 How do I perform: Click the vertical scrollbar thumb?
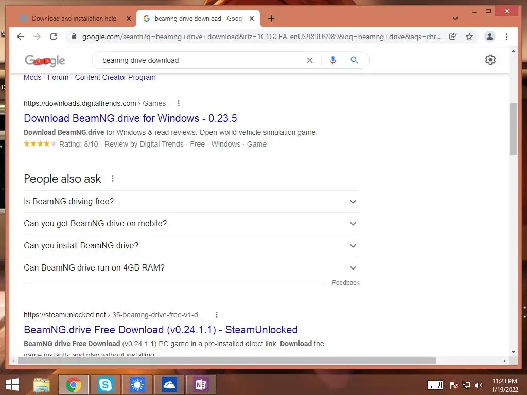(x=513, y=129)
